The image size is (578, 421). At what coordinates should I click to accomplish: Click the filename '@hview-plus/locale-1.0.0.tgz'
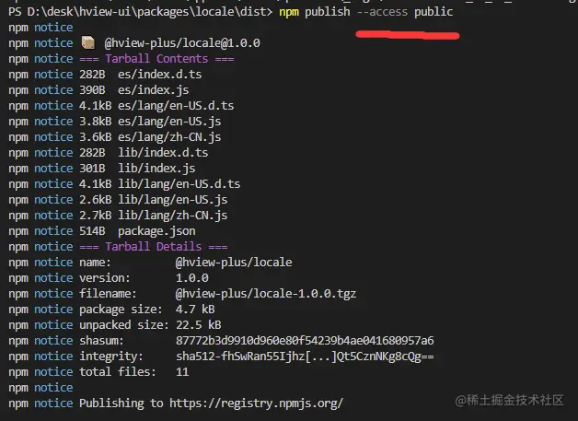click(x=266, y=294)
